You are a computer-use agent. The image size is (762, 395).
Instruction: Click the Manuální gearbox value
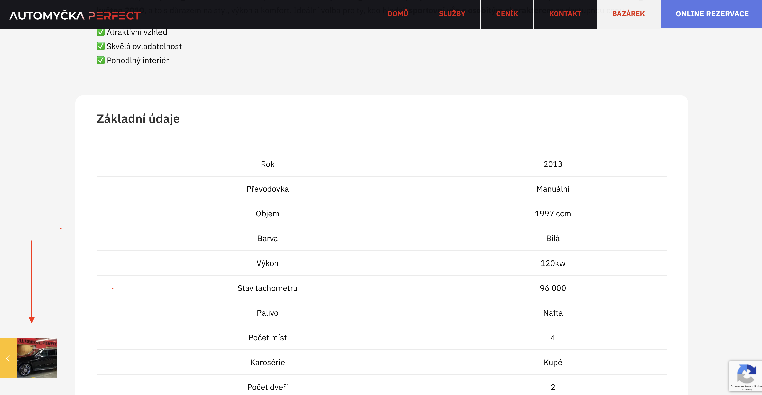553,189
